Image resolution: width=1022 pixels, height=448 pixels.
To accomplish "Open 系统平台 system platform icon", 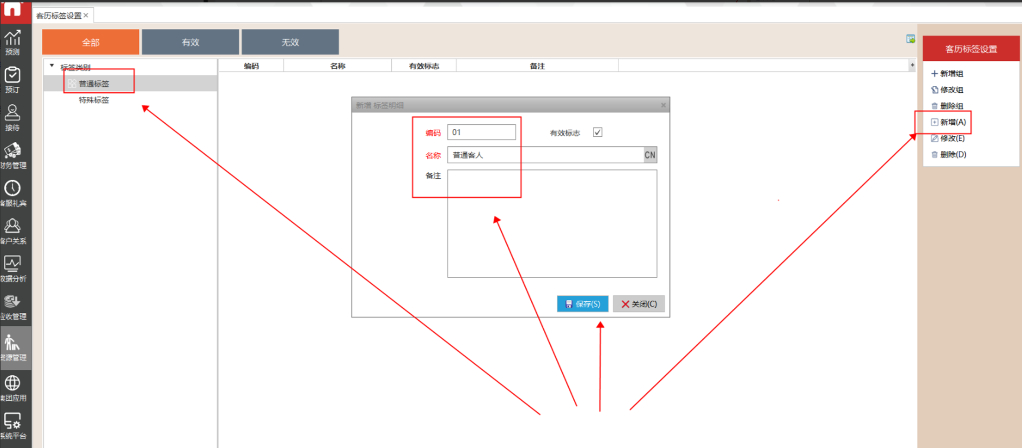I will tap(12, 426).
